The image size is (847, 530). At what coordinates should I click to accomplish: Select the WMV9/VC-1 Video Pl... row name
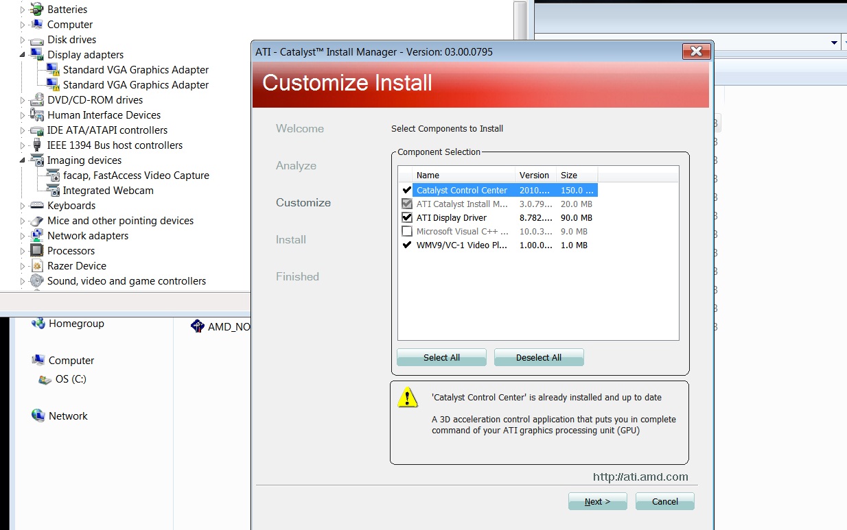pyautogui.click(x=463, y=245)
